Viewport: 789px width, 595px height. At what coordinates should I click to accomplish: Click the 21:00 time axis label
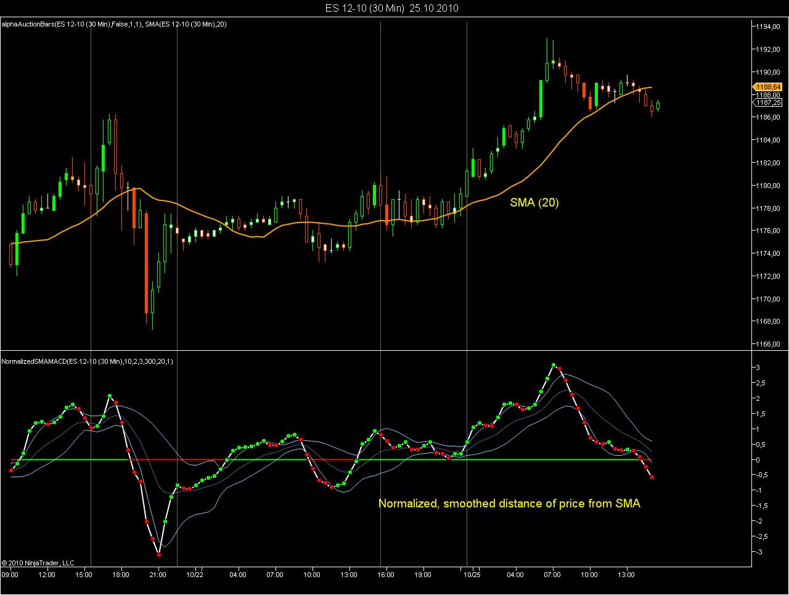coord(158,575)
